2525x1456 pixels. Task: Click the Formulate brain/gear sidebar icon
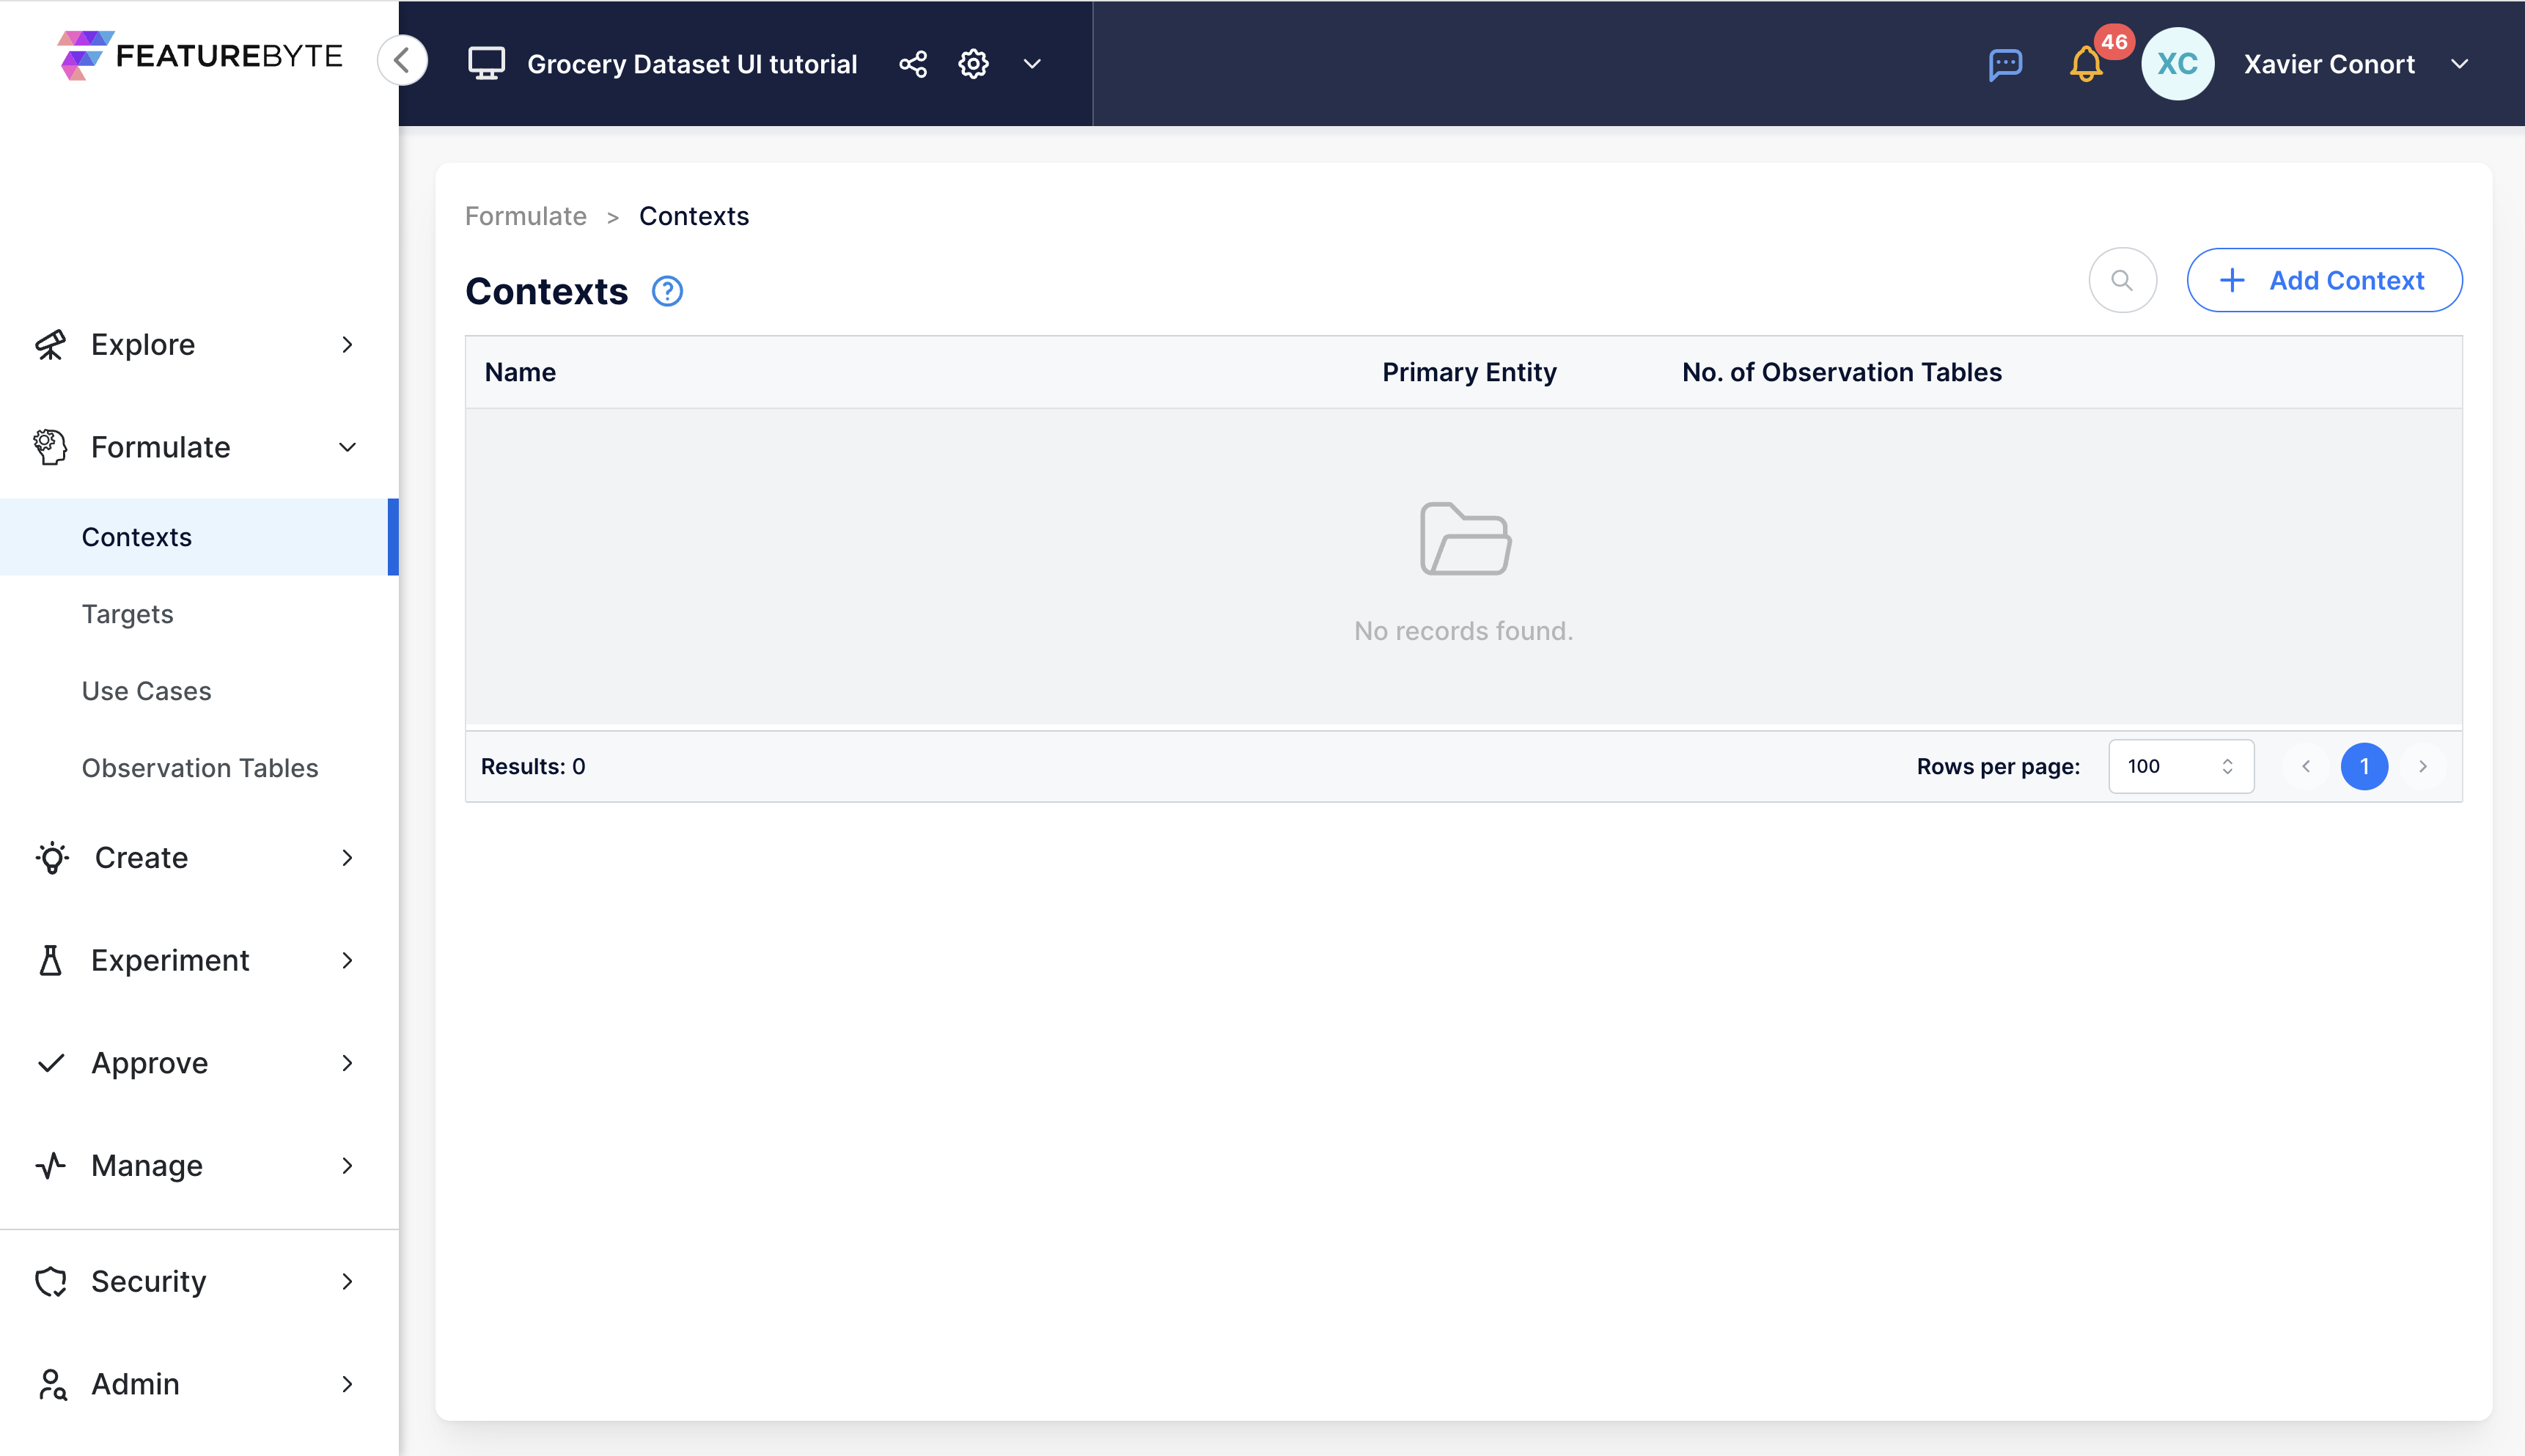(x=48, y=446)
